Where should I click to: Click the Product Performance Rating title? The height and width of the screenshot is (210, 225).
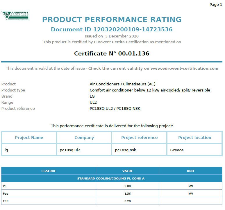pyautogui.click(x=112, y=19)
